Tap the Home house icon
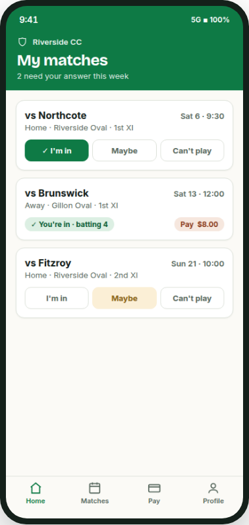Screen dimensions: 249x525 [x=36, y=488]
